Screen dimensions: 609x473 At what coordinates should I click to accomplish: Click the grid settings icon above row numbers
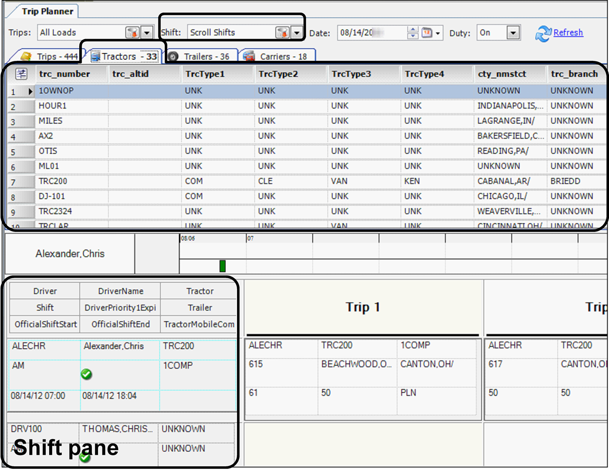coord(21,74)
